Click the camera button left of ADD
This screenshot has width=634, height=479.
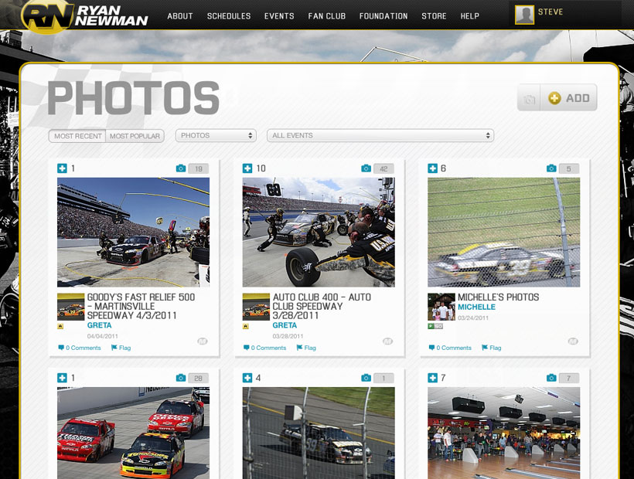point(529,98)
